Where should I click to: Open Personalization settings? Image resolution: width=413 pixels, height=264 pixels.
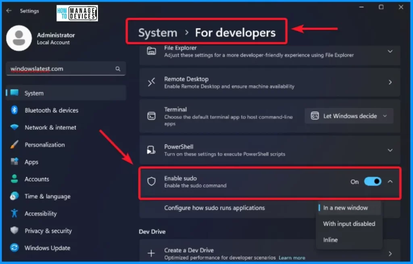[66, 145]
